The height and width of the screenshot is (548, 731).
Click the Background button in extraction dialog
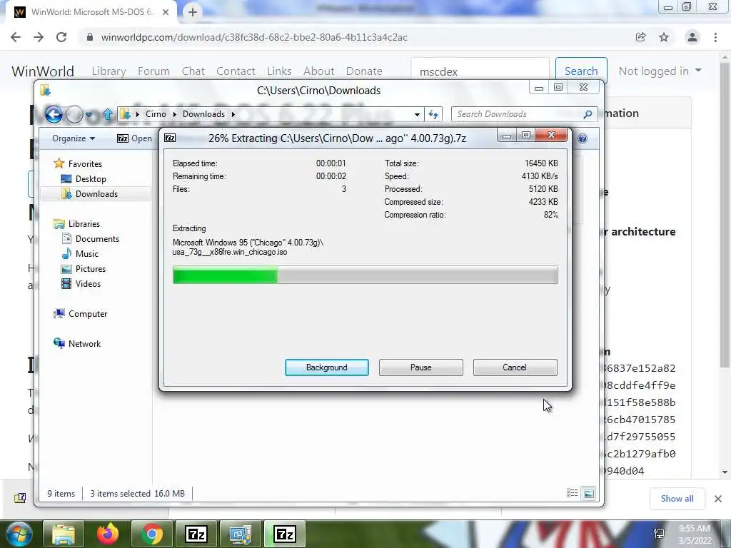click(327, 367)
